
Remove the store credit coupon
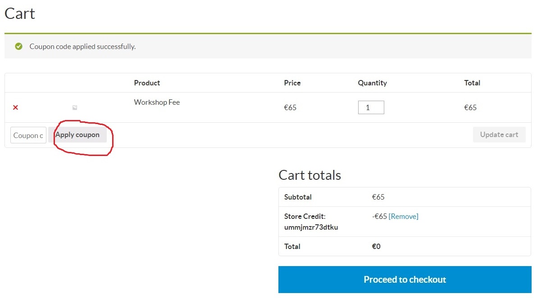coord(404,216)
